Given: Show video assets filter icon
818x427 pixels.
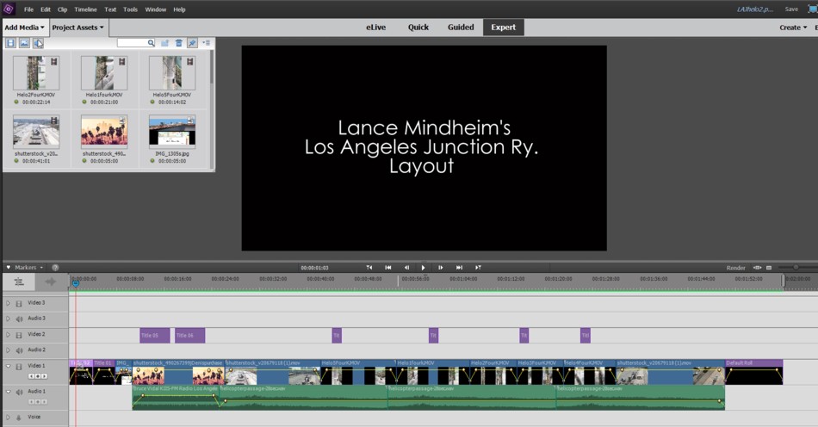Looking at the screenshot, I should point(10,43).
